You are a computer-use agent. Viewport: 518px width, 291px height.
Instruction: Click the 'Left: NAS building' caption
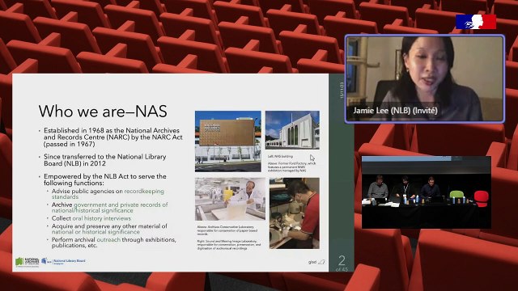tap(280, 156)
